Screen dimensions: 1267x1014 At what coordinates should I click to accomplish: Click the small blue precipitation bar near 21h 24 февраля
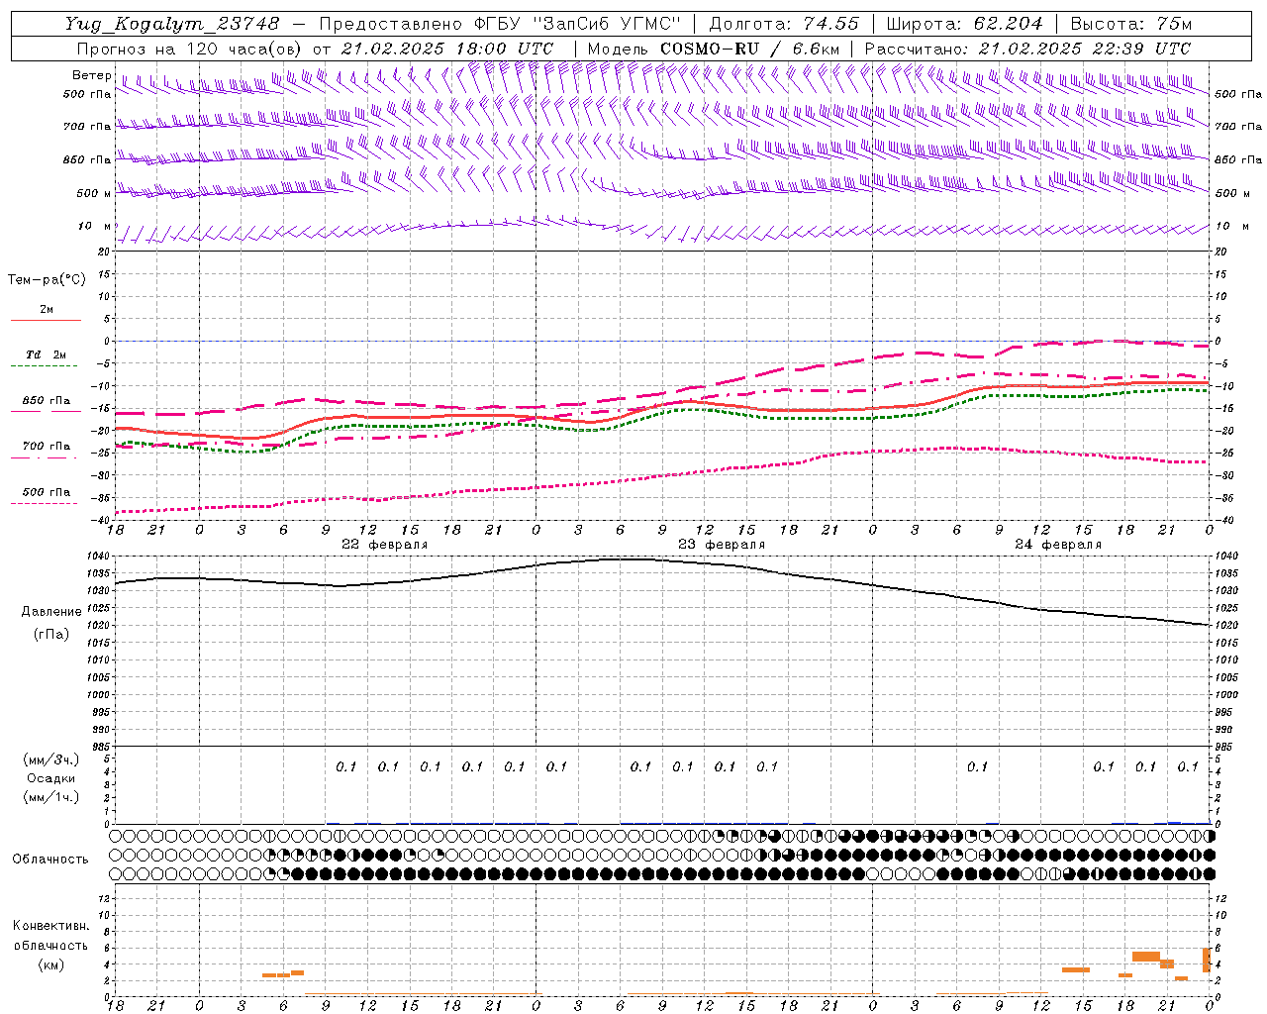pos(1174,822)
